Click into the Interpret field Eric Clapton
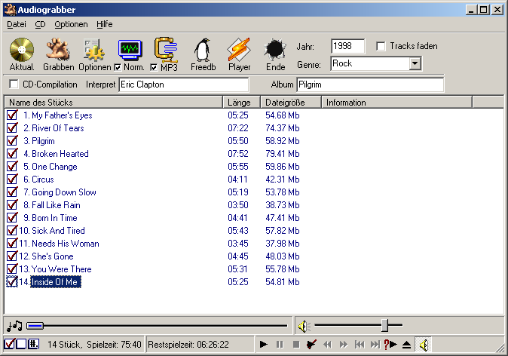508x356 pixels. point(184,84)
